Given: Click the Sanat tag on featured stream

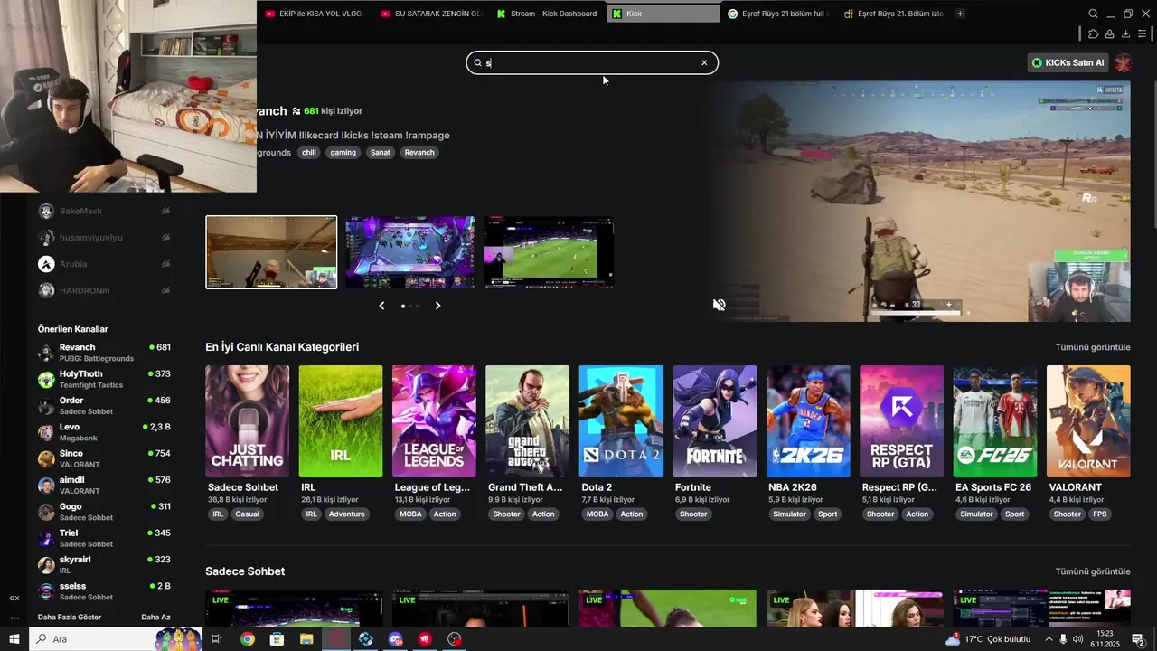Looking at the screenshot, I should pyautogui.click(x=381, y=153).
